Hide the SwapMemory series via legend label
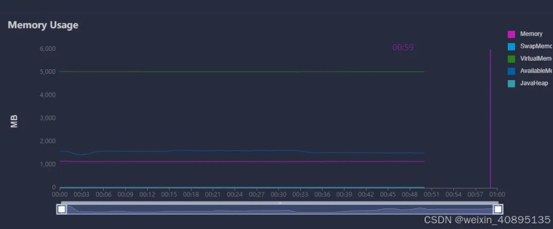The image size is (553, 229). pos(536,46)
